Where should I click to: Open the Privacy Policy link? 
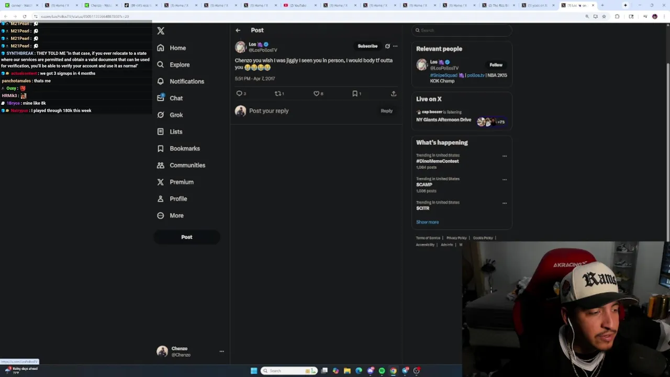(456, 238)
